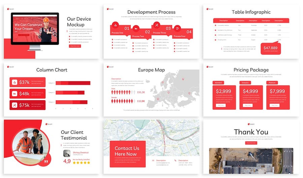Viewport: 303px width, 178px height.
Task: Click the Process Four crane icon
Action: (x=177, y=28)
